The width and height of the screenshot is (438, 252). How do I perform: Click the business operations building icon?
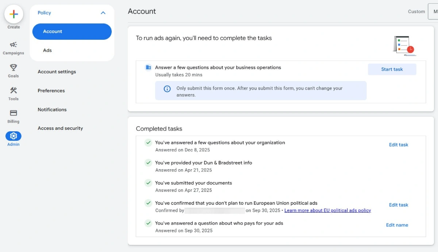tap(148, 67)
